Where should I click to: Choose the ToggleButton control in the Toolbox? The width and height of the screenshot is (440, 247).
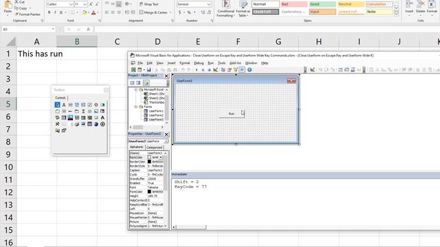(x=102, y=105)
